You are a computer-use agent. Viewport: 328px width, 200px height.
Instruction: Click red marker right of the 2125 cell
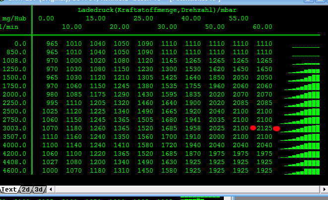[x=276, y=128]
